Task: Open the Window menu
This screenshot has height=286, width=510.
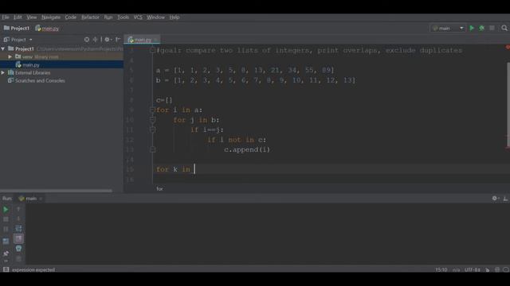Action: tap(155, 17)
